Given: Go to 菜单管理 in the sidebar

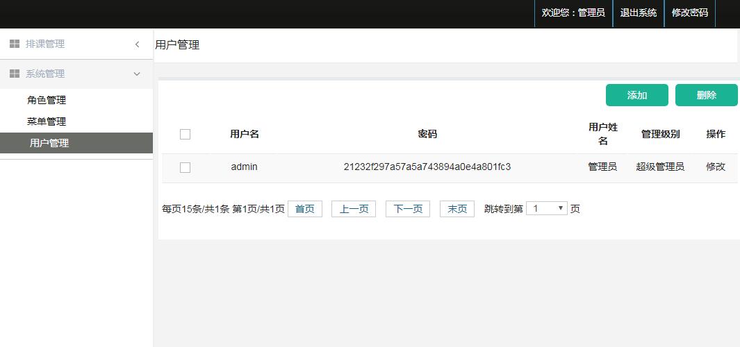Looking at the screenshot, I should pos(47,121).
